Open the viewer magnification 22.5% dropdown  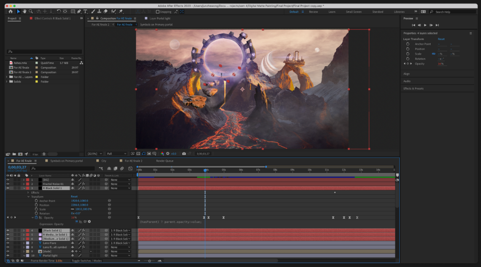(x=95, y=154)
